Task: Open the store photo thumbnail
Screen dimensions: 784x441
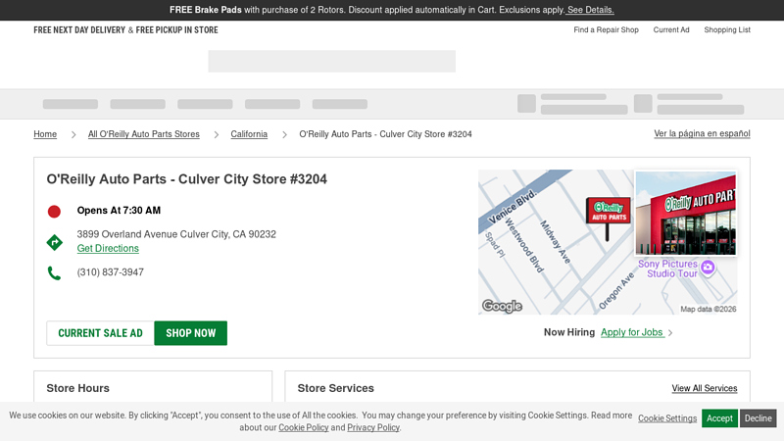Action: pyautogui.click(x=685, y=213)
